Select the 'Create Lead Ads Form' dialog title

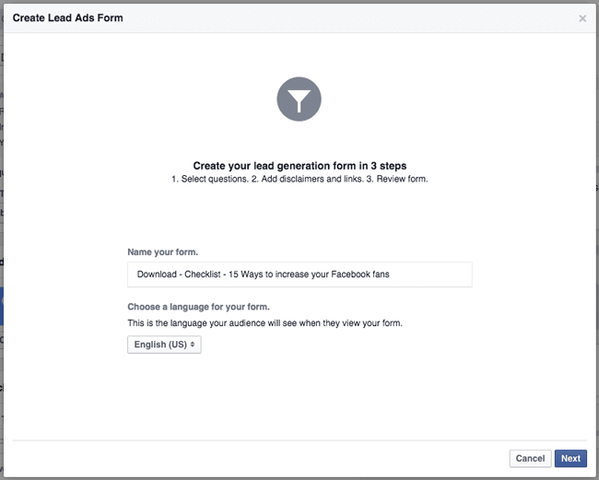point(68,18)
